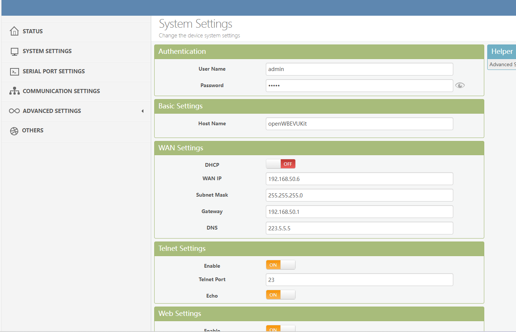Viewport: 516px width, 332px height.
Task: Click the Advanced Settings infinity icon
Action: point(14,111)
